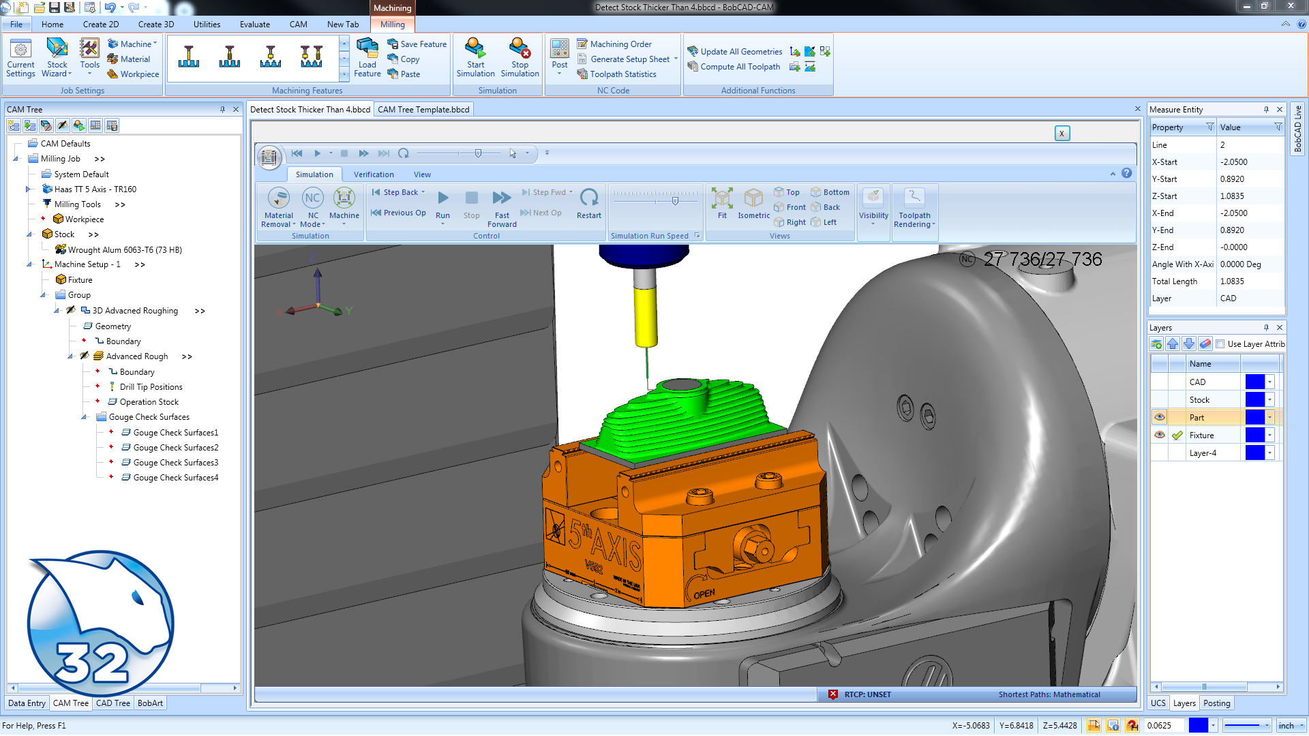This screenshot has height=736, width=1309.
Task: Collapse the Gouge Check Surfaces tree node
Action: 85,417
